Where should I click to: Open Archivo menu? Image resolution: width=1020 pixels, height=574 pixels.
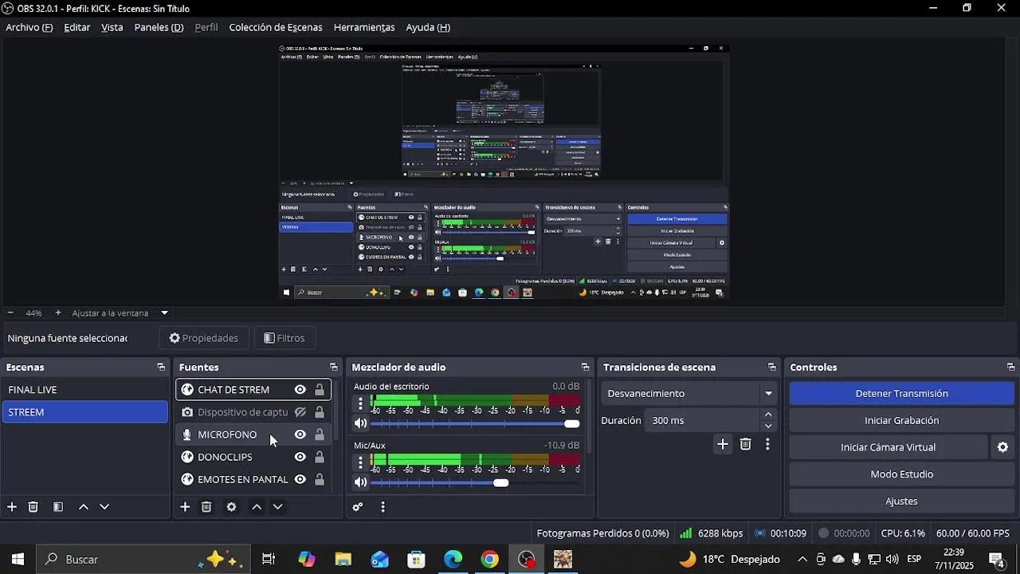click(x=29, y=27)
